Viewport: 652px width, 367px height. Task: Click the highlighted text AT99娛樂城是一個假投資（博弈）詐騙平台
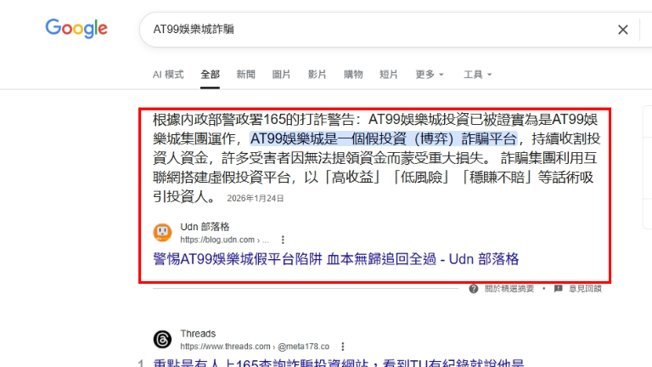384,138
